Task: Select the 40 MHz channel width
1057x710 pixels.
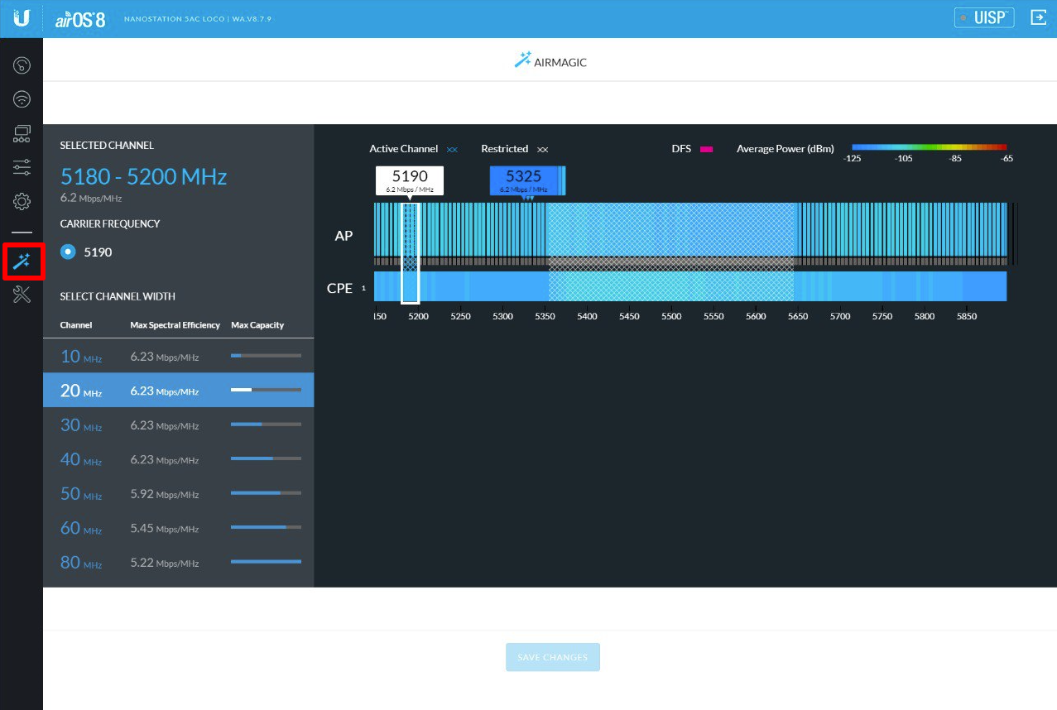Action: pos(178,459)
